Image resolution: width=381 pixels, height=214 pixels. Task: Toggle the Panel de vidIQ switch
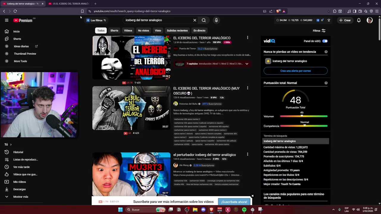[x=325, y=41]
